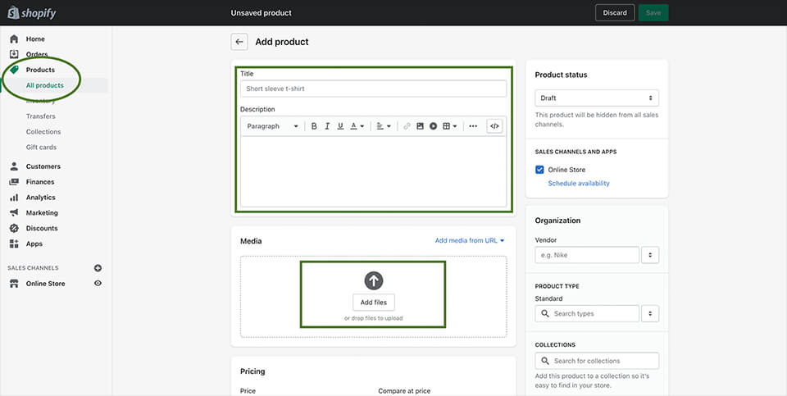Click the product Title input field
This screenshot has height=396, width=787.
(x=373, y=89)
